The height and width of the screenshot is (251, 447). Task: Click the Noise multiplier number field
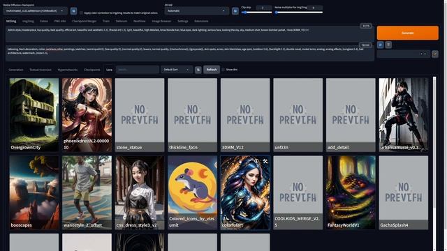[x=315, y=8]
